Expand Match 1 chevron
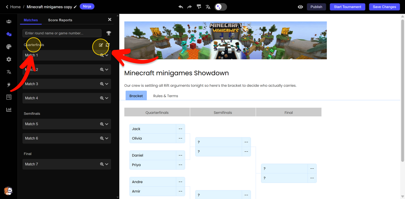 point(107,55)
